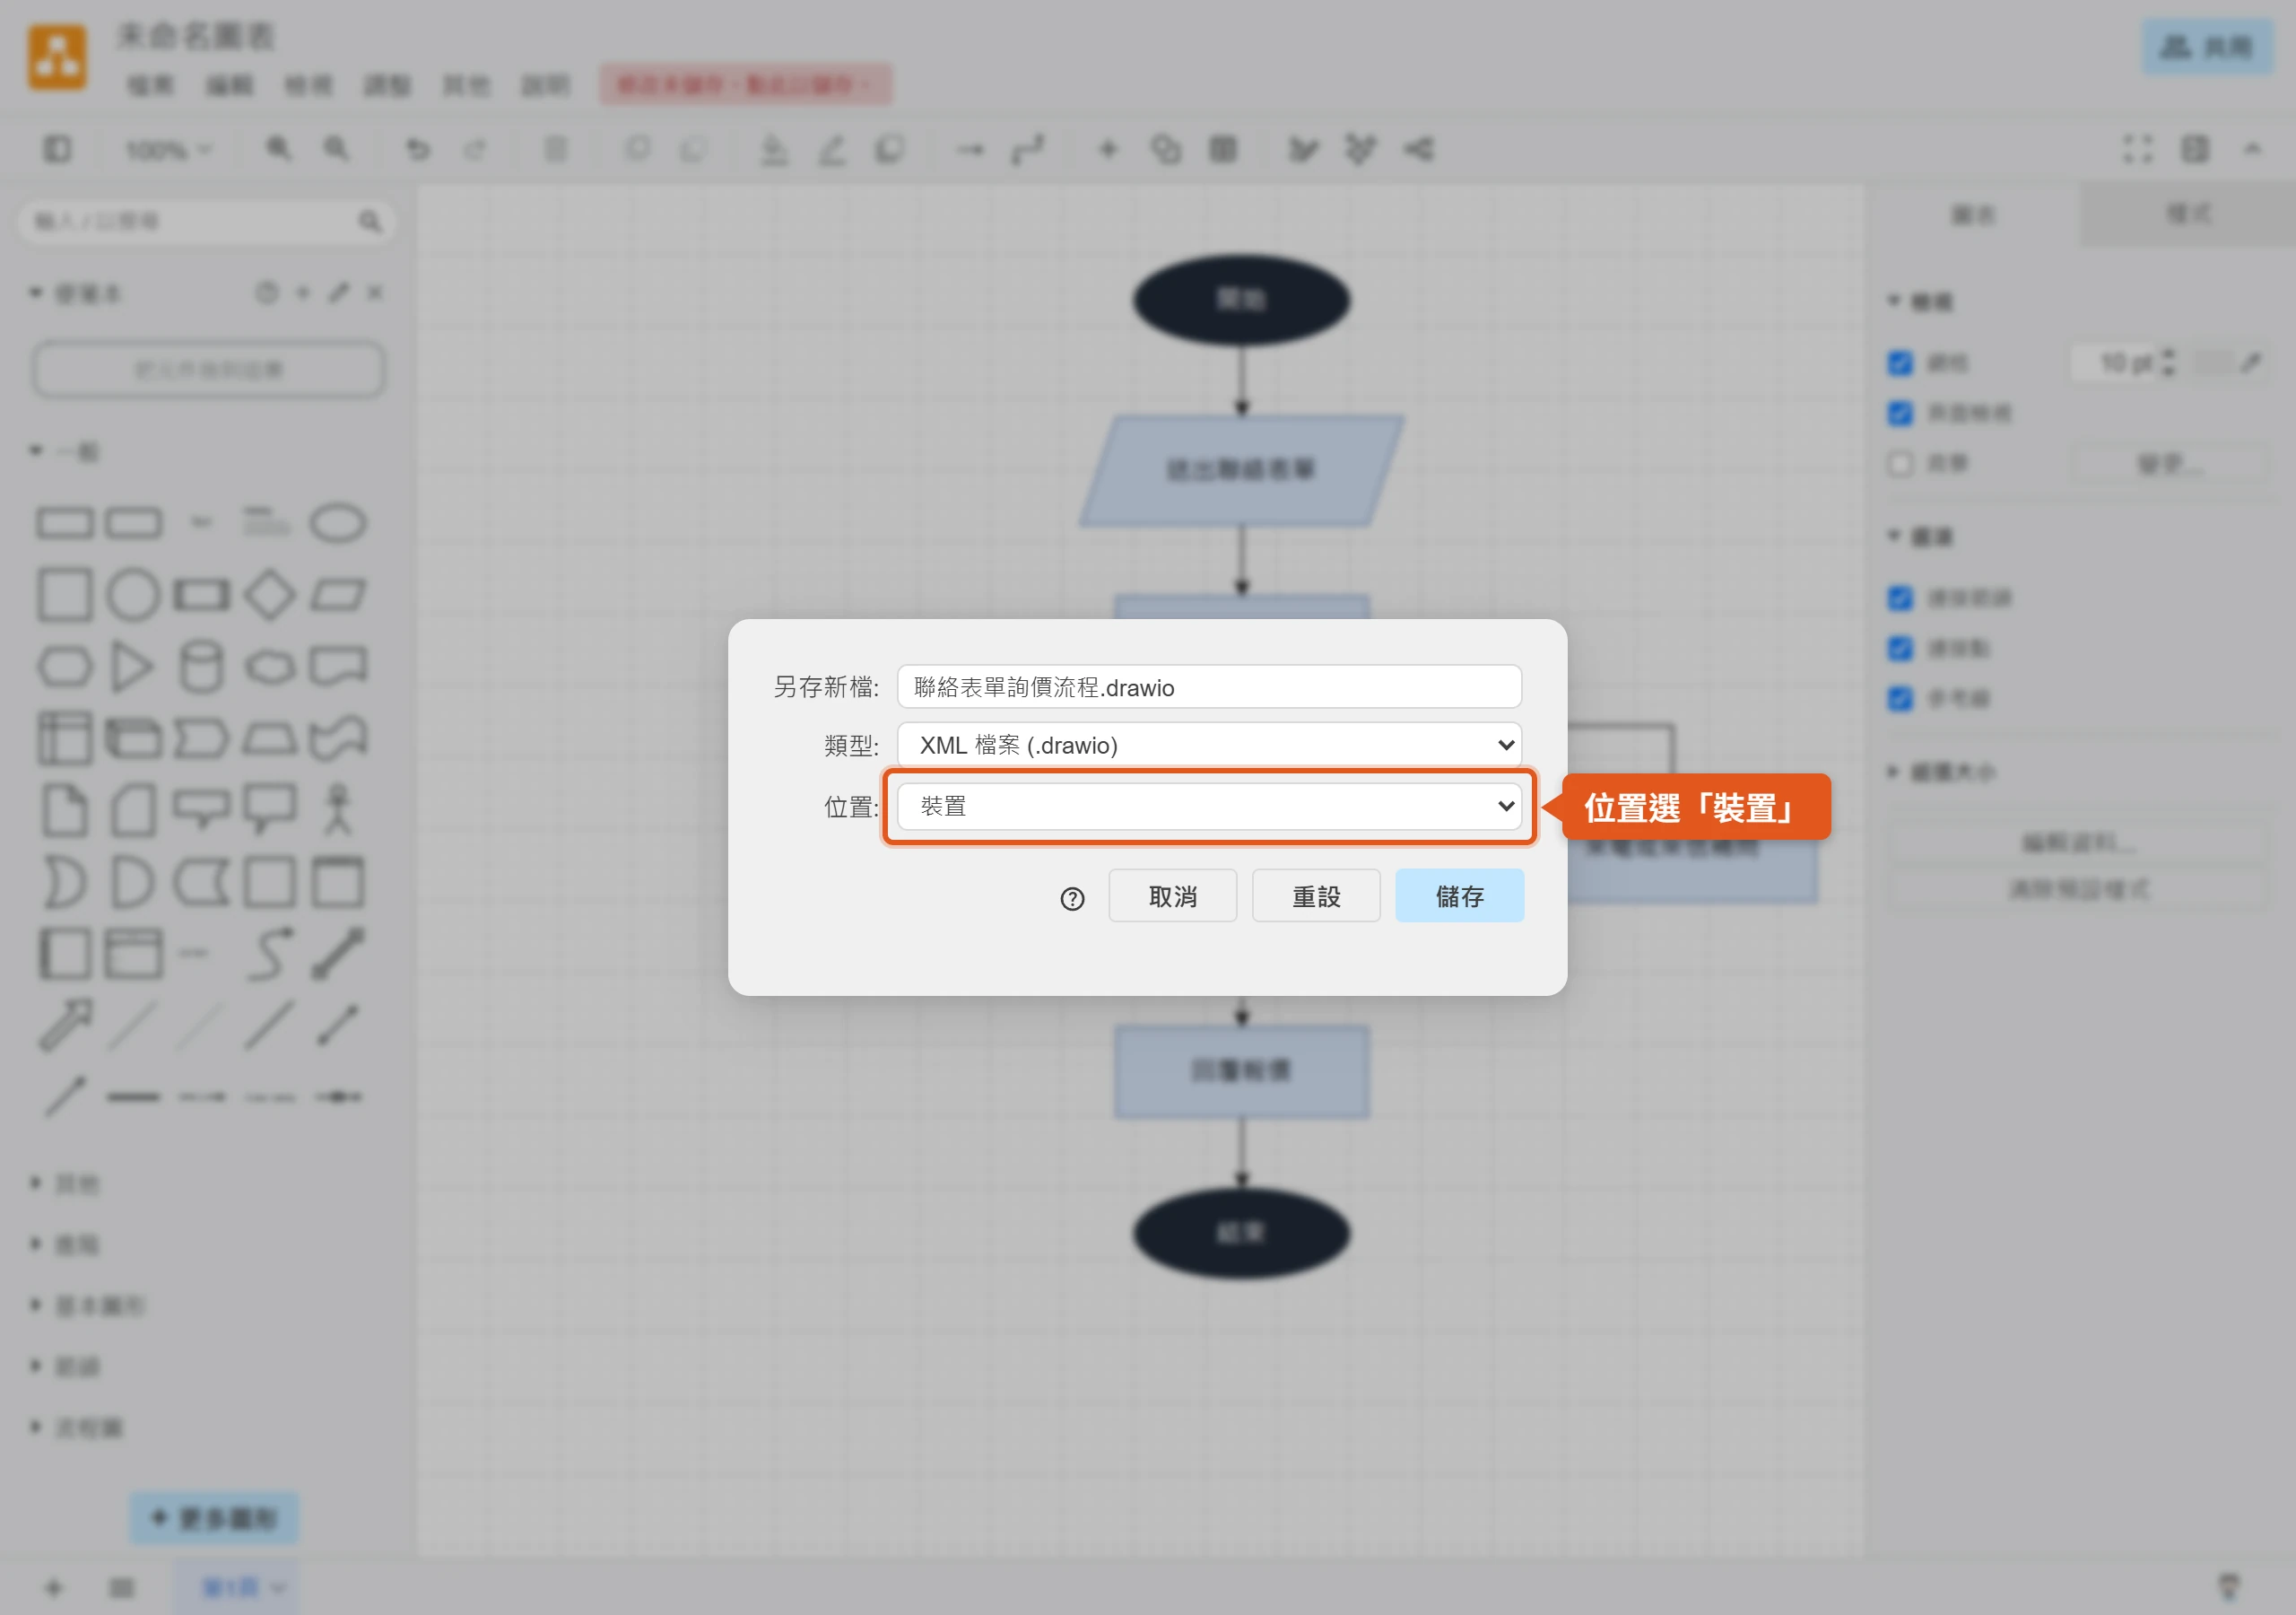Toggle the 參考線 guides checkbox
Screen dimensions: 2296x1615
(x=1900, y=698)
